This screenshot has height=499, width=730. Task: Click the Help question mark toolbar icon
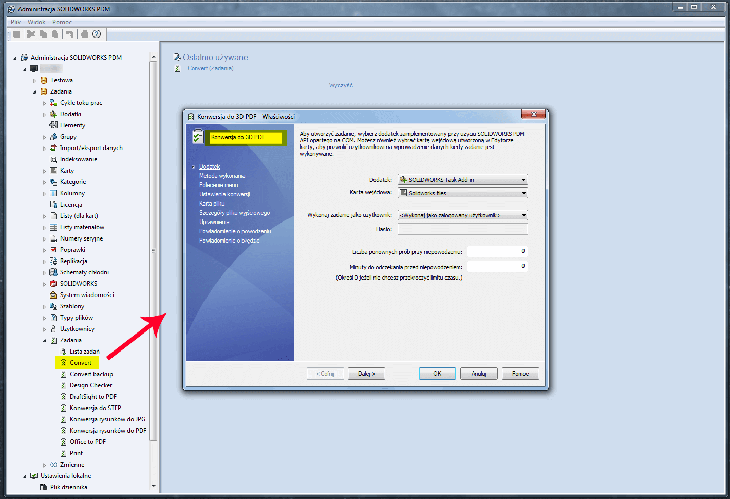pos(97,34)
